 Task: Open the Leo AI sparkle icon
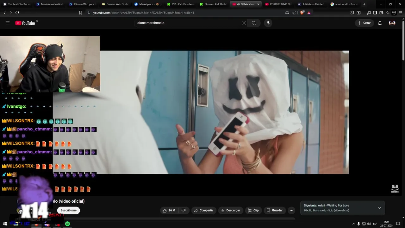tap(388, 13)
